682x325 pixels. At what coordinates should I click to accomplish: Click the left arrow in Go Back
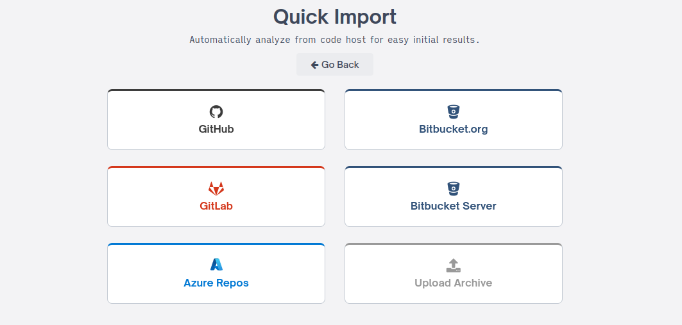point(314,65)
